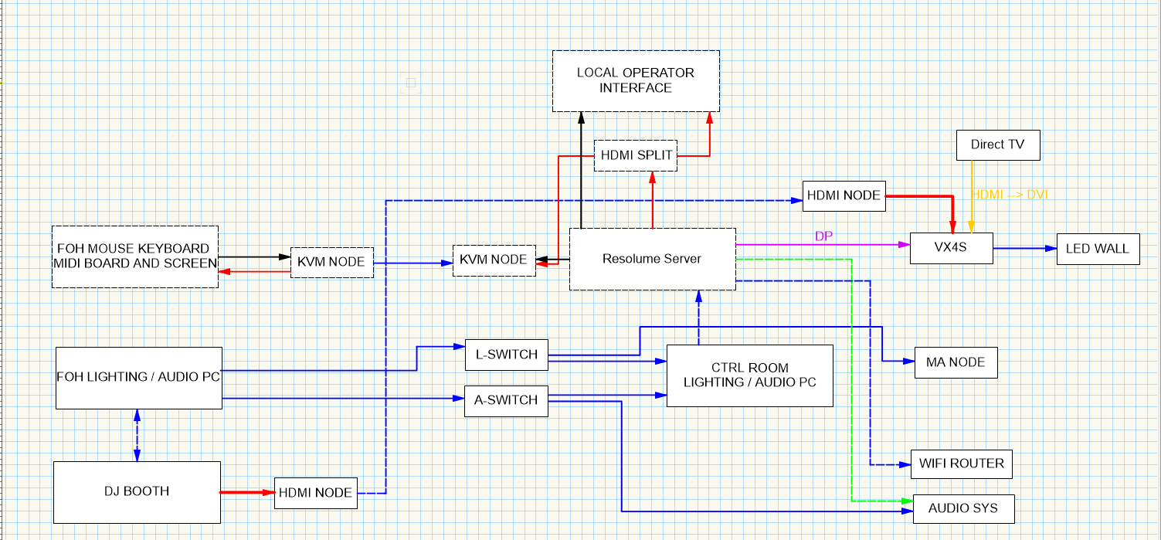
Task: Select the MA NODE block
Action: point(956,362)
